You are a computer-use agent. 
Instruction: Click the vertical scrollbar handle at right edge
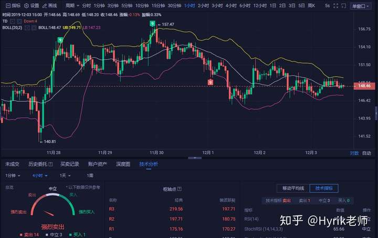tap(376, 113)
